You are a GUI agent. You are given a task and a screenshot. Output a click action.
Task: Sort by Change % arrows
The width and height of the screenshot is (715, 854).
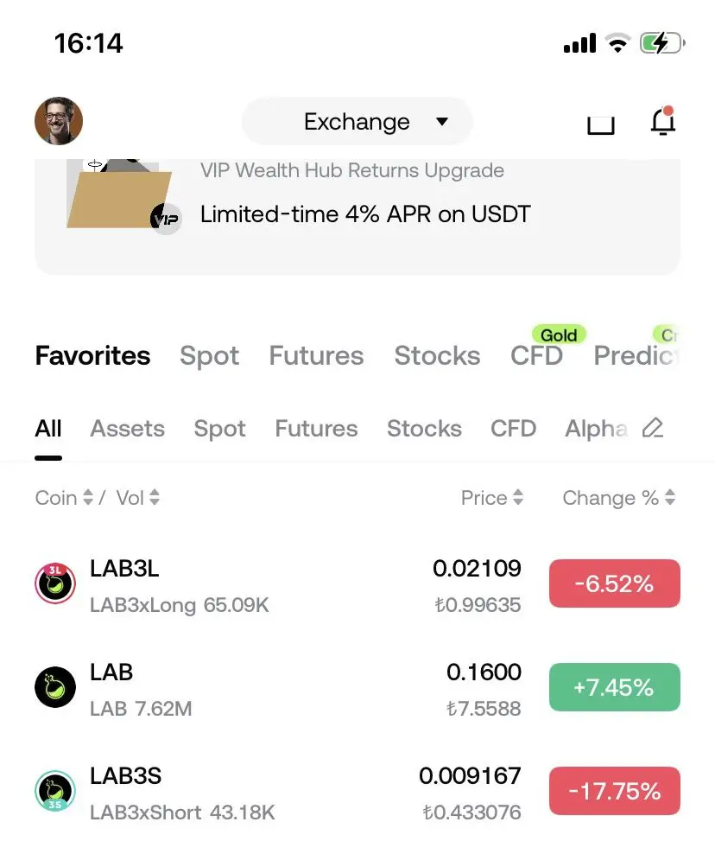pos(670,497)
